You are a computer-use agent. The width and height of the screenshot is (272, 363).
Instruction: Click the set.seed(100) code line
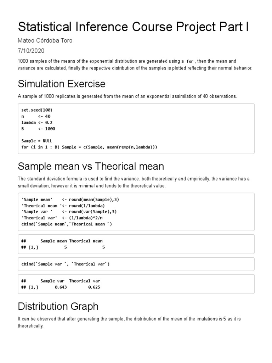(37, 110)
